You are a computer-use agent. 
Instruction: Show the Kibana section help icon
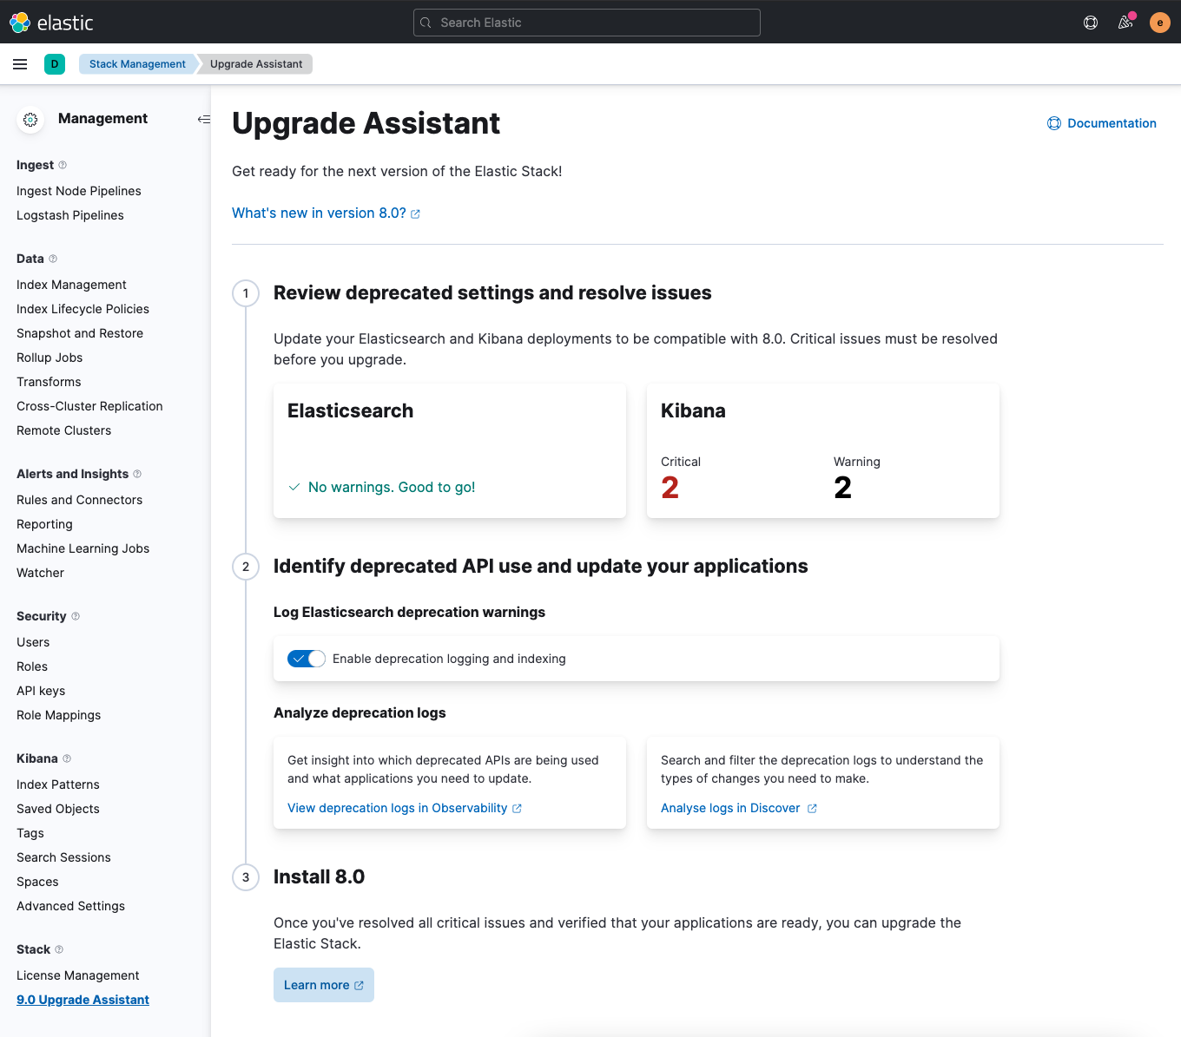click(67, 758)
